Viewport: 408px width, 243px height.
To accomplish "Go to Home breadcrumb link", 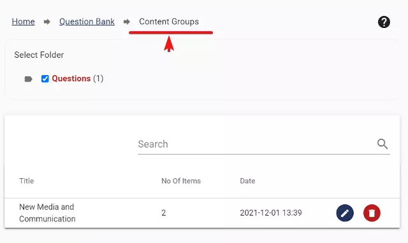I will pos(23,22).
